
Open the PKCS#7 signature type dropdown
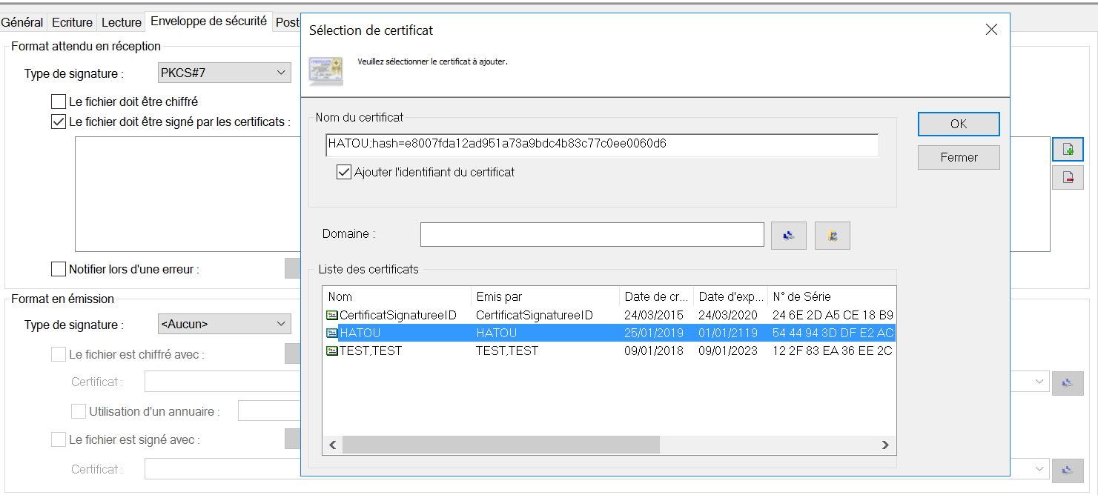(x=225, y=73)
